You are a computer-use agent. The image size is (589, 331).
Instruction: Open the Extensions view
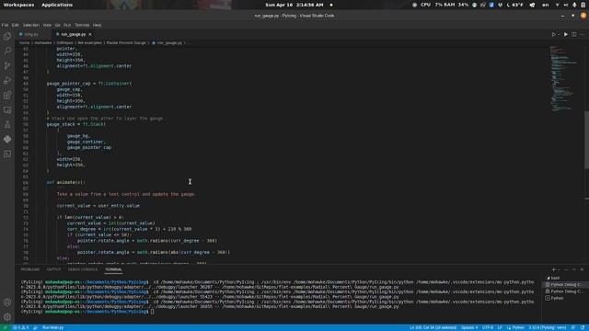(x=7, y=95)
